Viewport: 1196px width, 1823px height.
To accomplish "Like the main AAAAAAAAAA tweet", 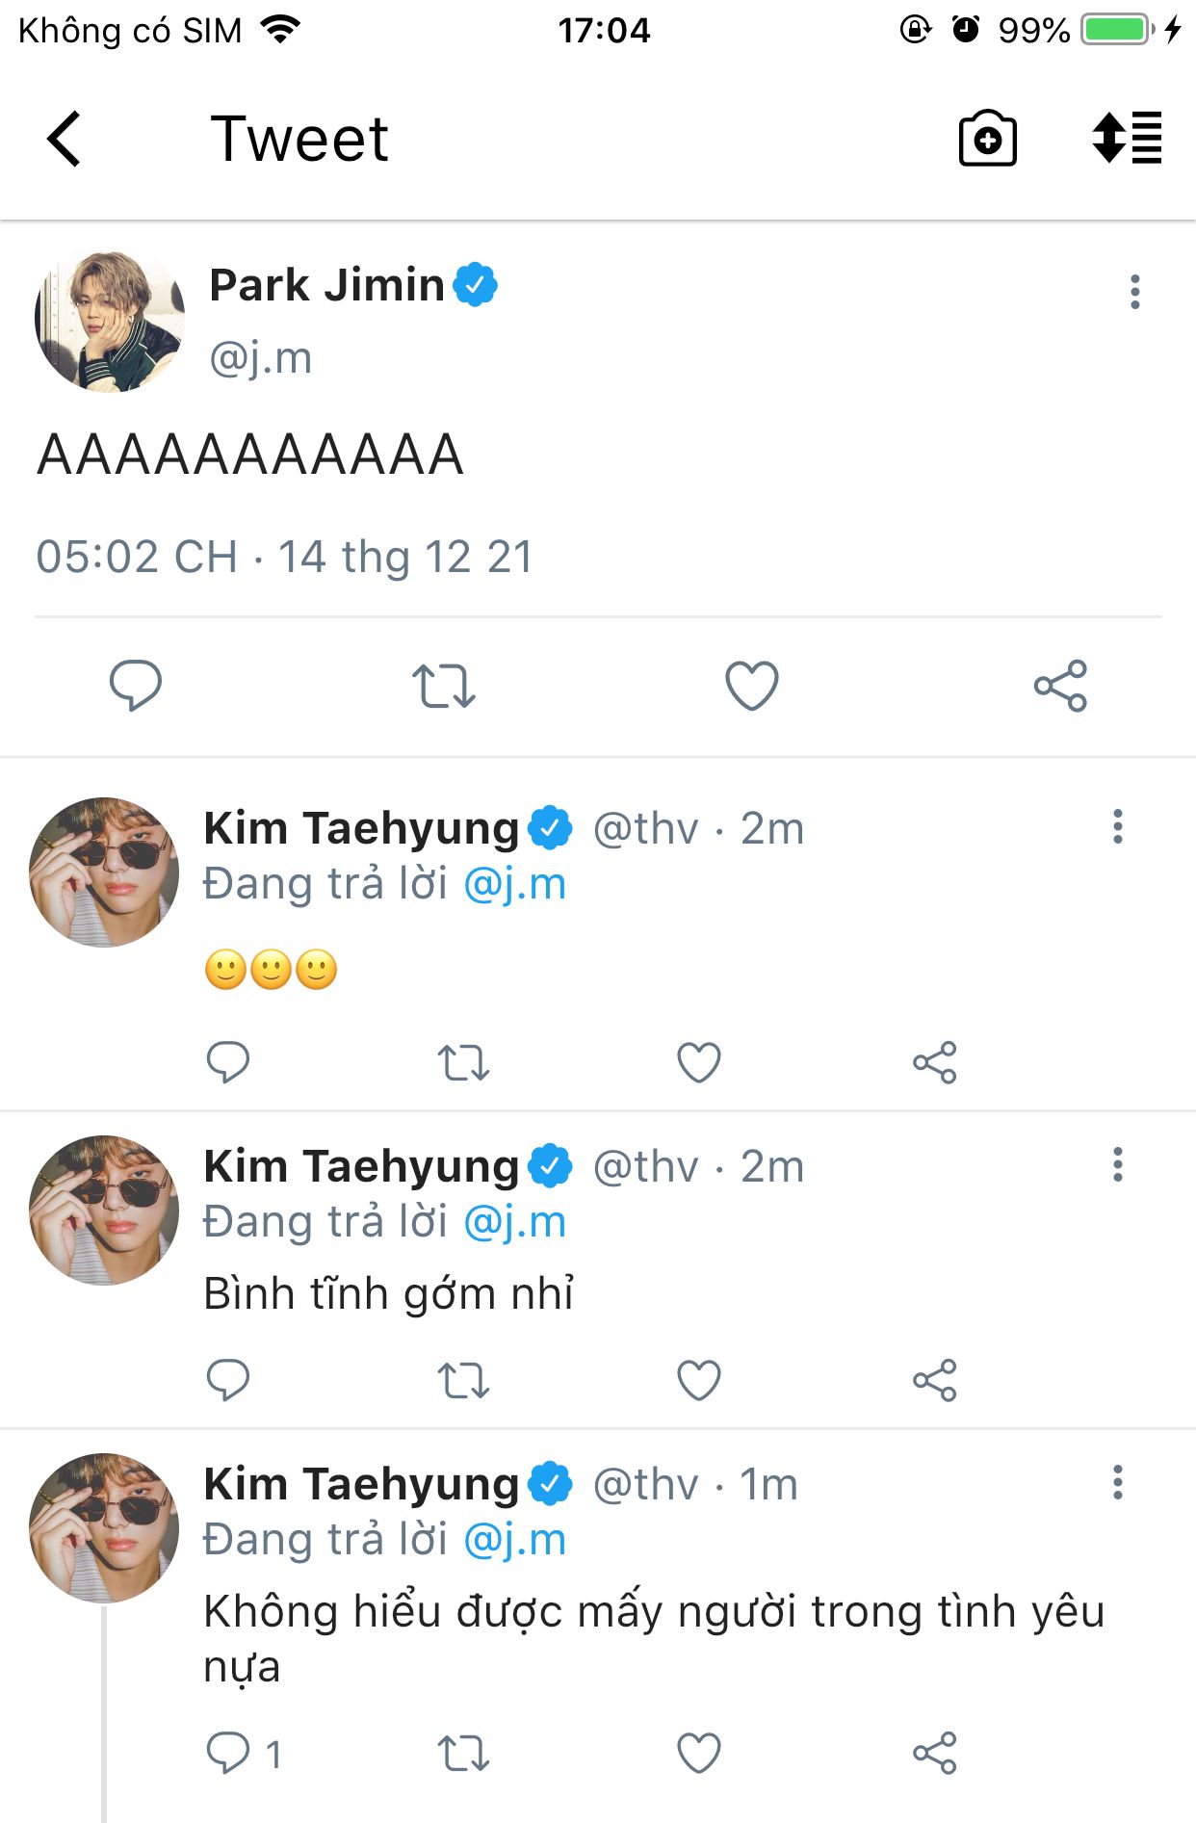I will click(x=751, y=686).
